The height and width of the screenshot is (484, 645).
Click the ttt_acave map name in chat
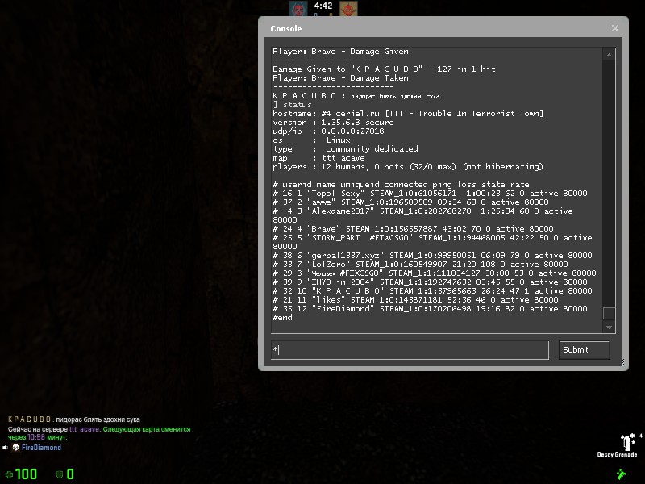(85, 429)
